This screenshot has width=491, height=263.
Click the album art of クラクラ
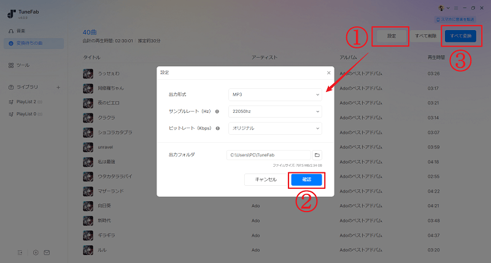pyautogui.click(x=88, y=118)
